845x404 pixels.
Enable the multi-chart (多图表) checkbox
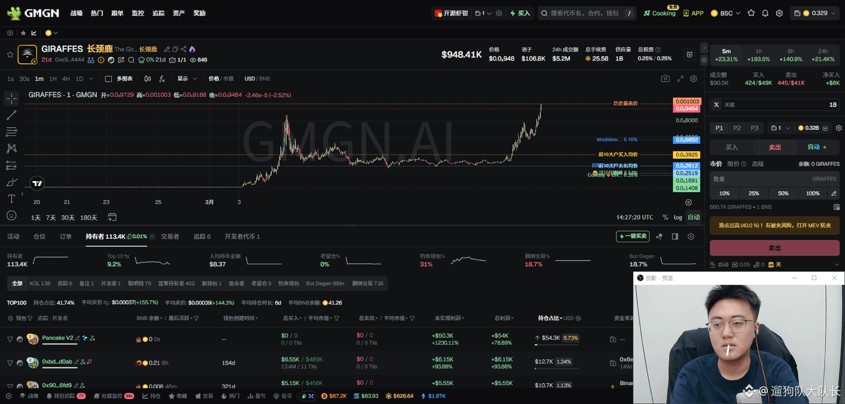[108, 79]
